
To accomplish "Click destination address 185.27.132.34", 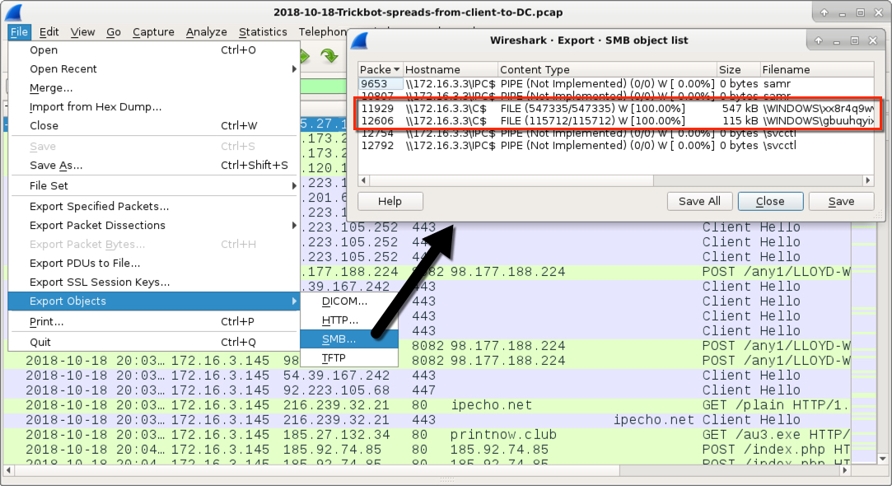I will (x=336, y=435).
